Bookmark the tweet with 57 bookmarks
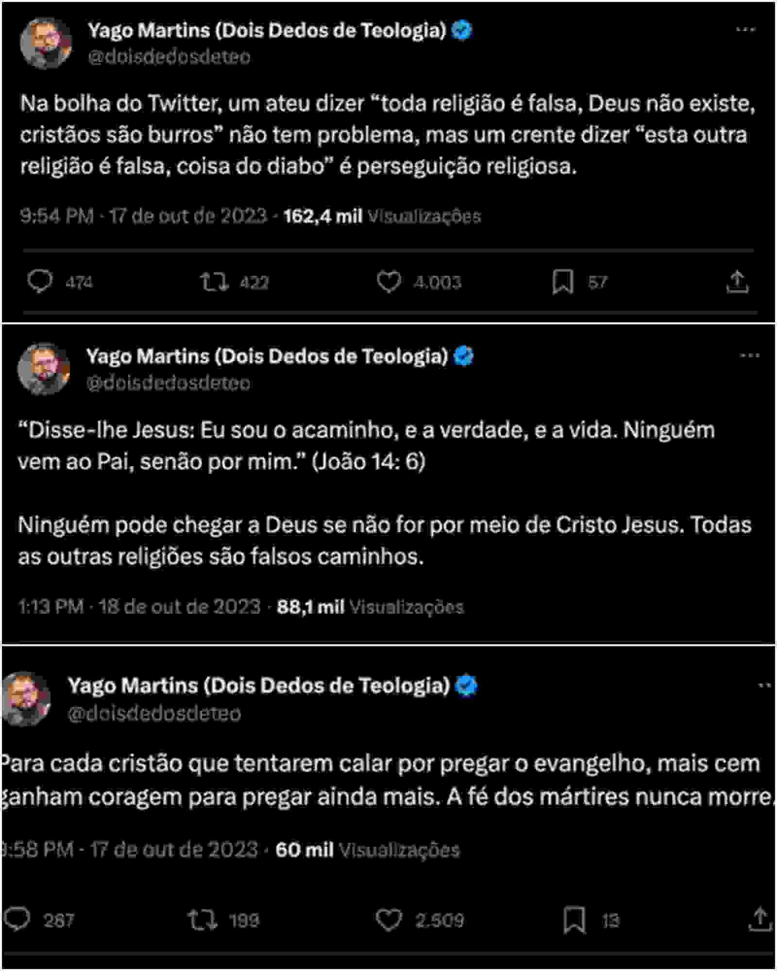The image size is (777, 971). [x=563, y=282]
